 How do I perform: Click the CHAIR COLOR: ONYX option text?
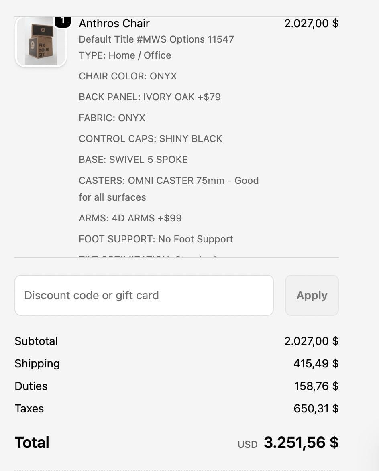(x=128, y=76)
